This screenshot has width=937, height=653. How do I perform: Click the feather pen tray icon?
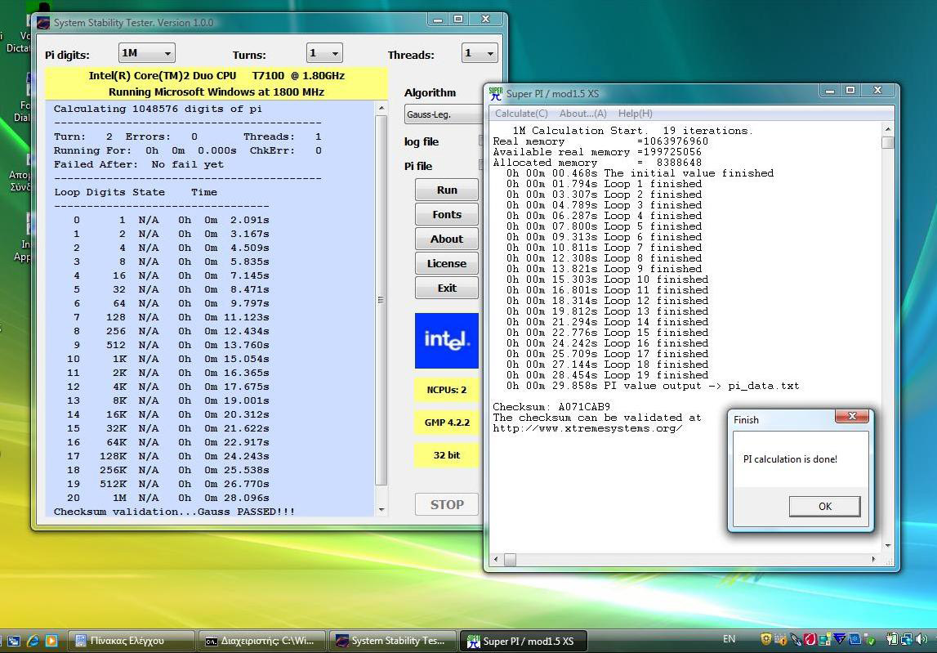coord(796,640)
